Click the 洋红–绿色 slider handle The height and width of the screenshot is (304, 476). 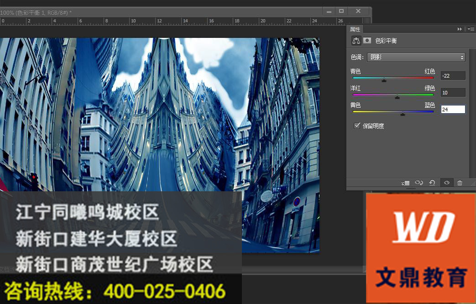[397, 97]
